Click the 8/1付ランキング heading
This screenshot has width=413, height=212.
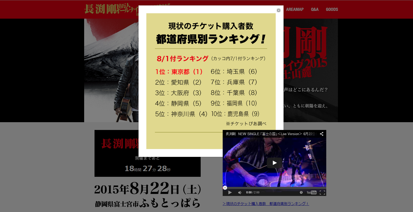click(x=183, y=59)
